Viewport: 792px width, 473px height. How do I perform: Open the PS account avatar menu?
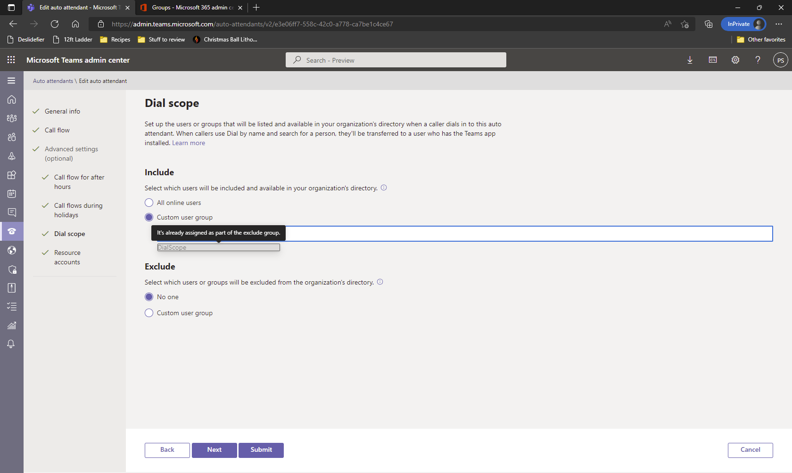point(781,60)
